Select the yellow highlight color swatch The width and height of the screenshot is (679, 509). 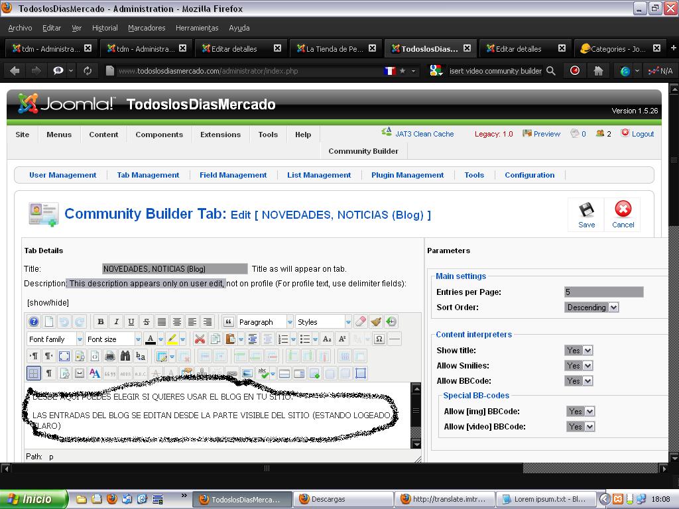172,339
